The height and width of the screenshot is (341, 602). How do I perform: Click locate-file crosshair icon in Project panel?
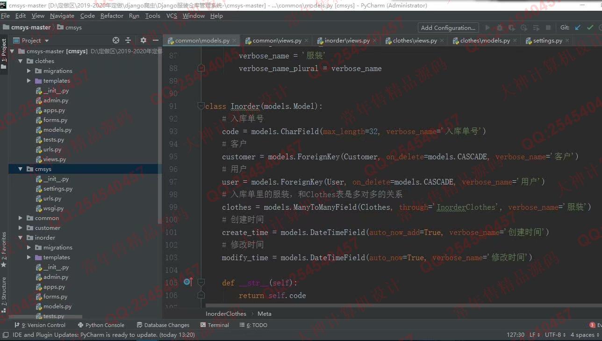(x=116, y=41)
